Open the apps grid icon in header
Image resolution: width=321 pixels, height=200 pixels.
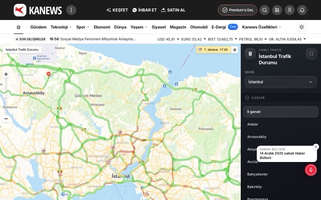pos(277,10)
